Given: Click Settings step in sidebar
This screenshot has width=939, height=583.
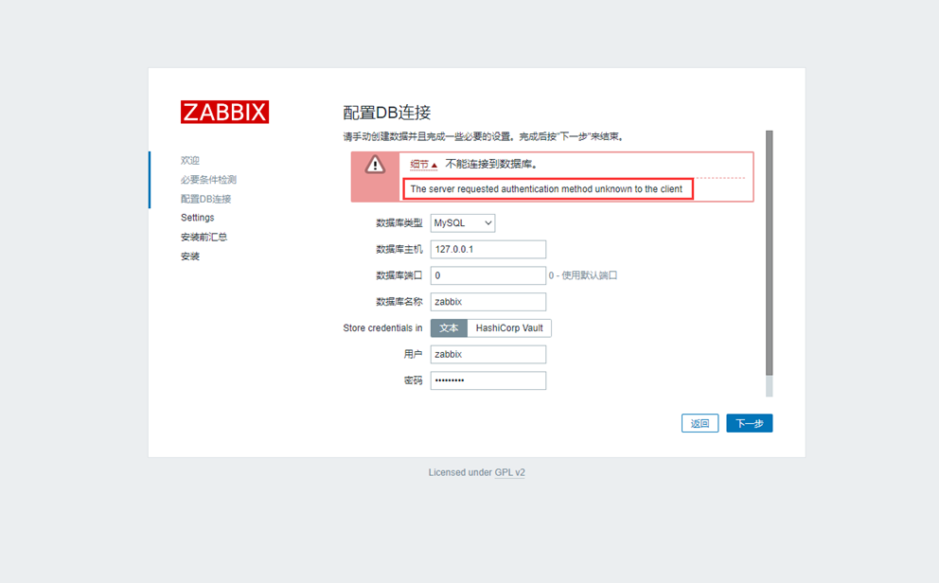Looking at the screenshot, I should pos(197,218).
